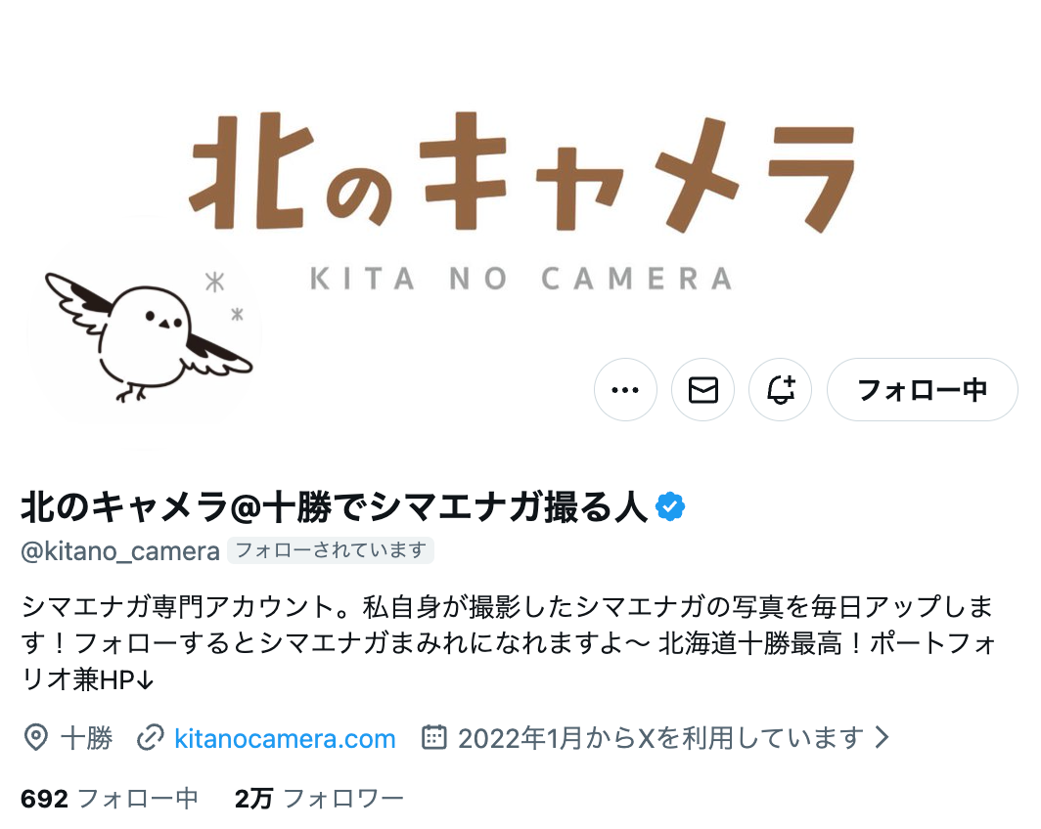Click the フォローされています follows-you badge
Screen dimensions: 1041x829
tap(331, 550)
